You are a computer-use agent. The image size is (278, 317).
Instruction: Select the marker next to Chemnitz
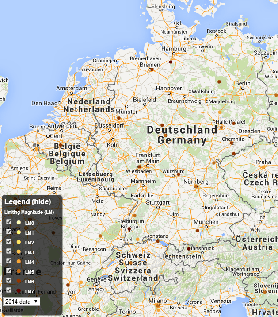[x=231, y=143]
